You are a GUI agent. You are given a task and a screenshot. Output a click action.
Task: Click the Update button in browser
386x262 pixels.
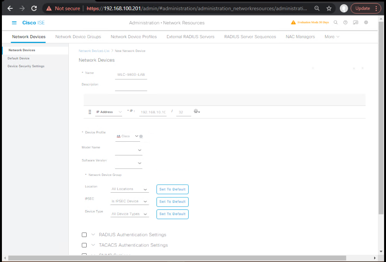click(363, 8)
